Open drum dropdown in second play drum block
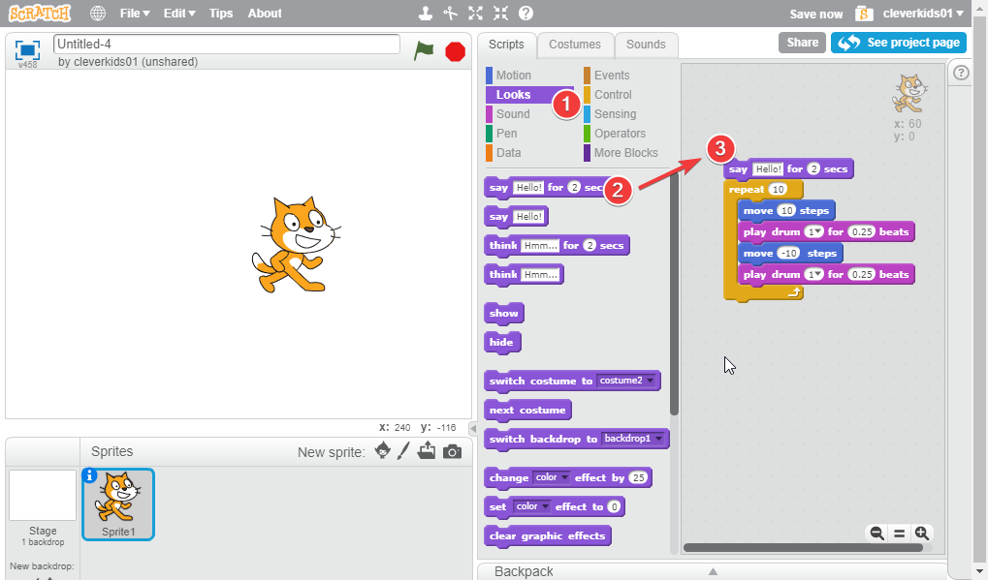 [x=814, y=274]
